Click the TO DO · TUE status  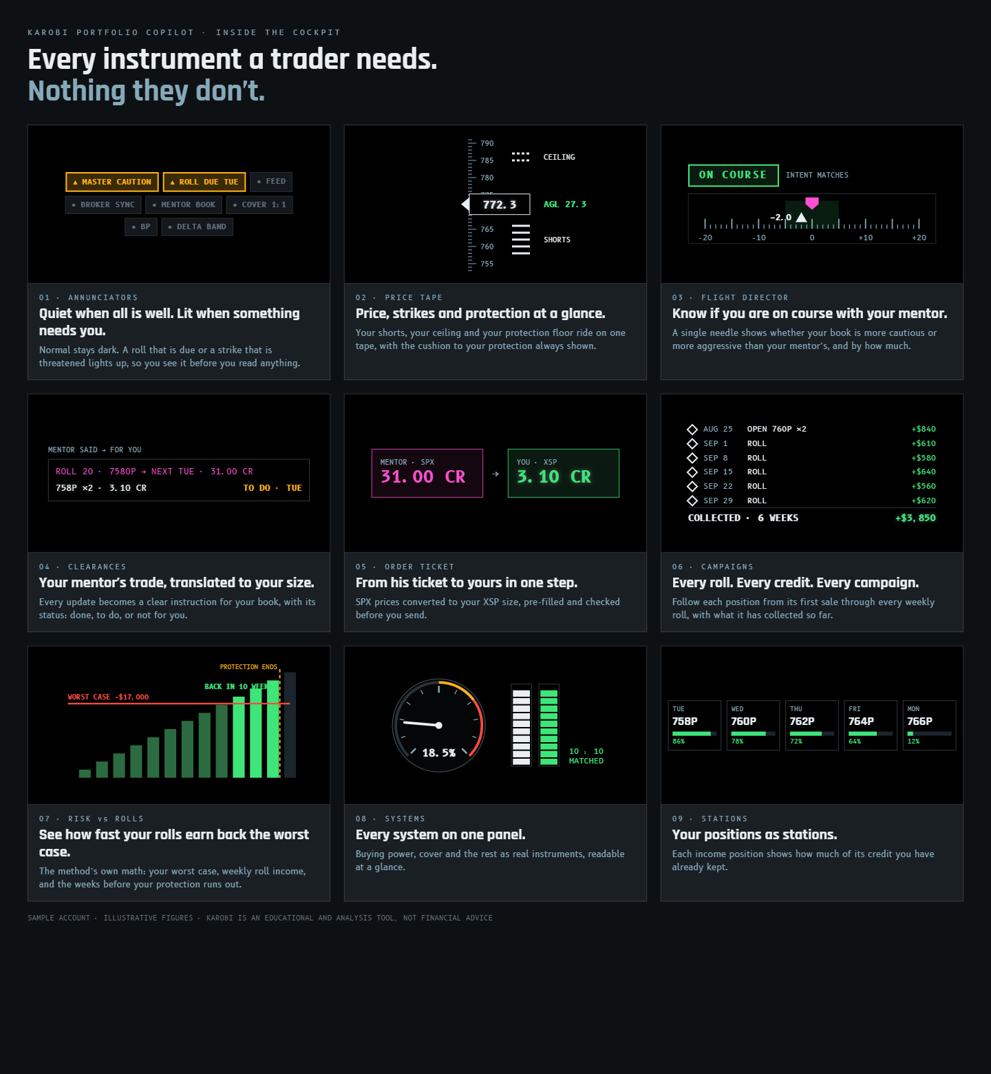(x=273, y=488)
